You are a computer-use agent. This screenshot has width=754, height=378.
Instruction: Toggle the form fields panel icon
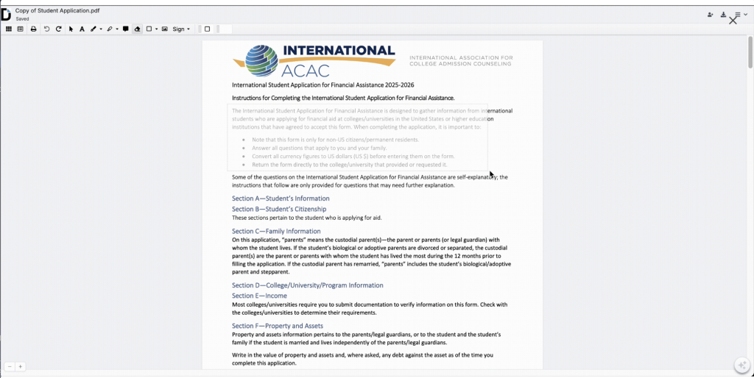click(20, 29)
